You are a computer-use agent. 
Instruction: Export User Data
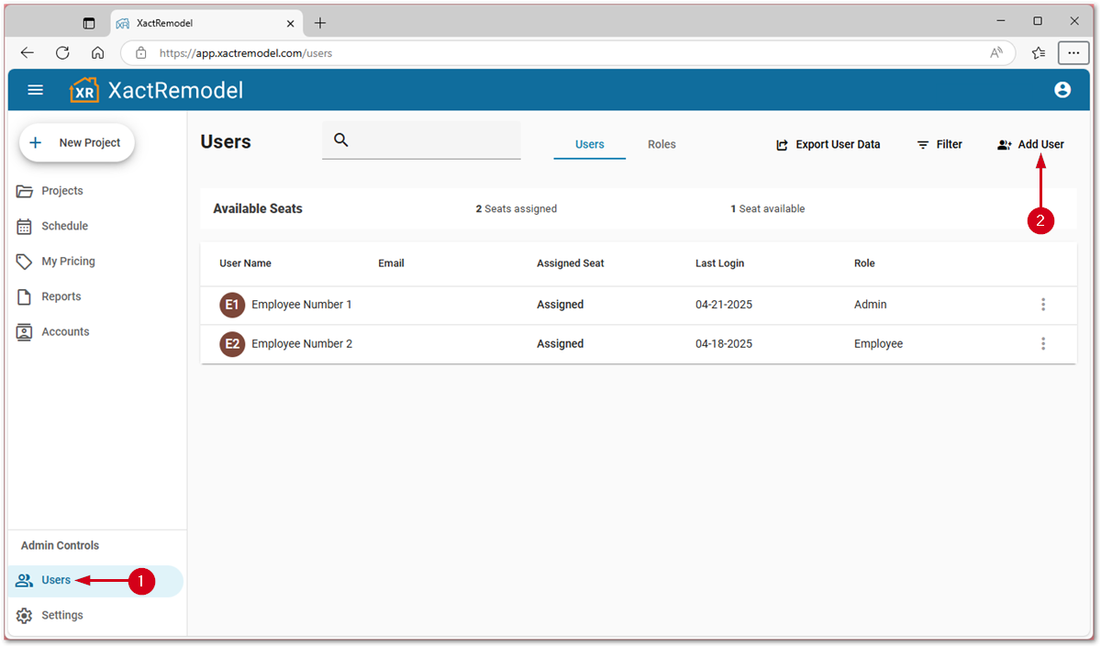(828, 144)
